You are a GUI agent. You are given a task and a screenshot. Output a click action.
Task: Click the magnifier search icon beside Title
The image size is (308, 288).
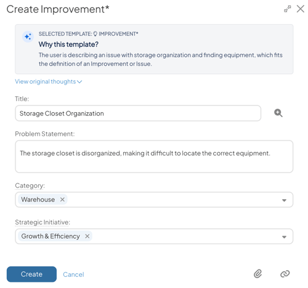click(x=278, y=113)
